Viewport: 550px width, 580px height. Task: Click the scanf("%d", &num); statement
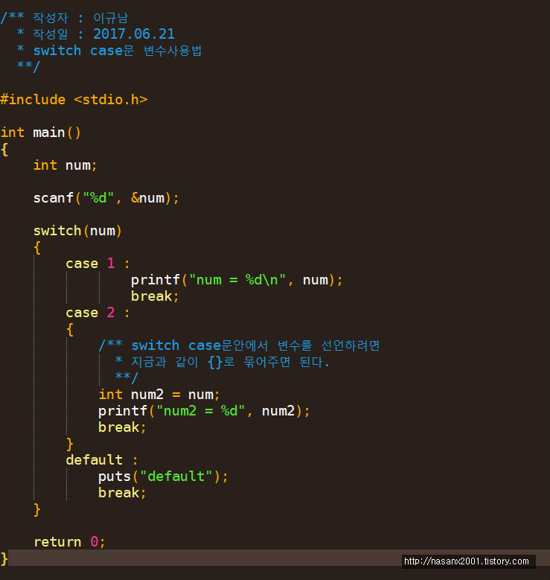click(106, 198)
